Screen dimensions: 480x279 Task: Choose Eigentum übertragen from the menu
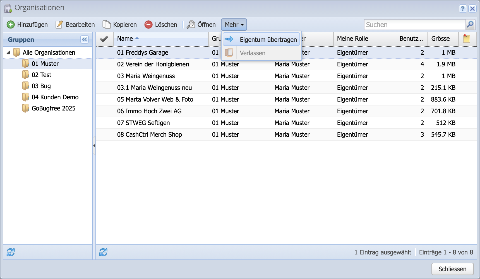coord(268,40)
